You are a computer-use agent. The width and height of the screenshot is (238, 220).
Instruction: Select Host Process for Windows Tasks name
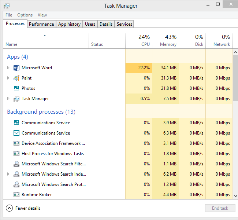point(53,154)
